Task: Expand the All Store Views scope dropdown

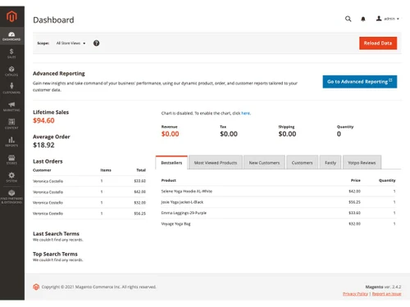Action: [x=71, y=43]
